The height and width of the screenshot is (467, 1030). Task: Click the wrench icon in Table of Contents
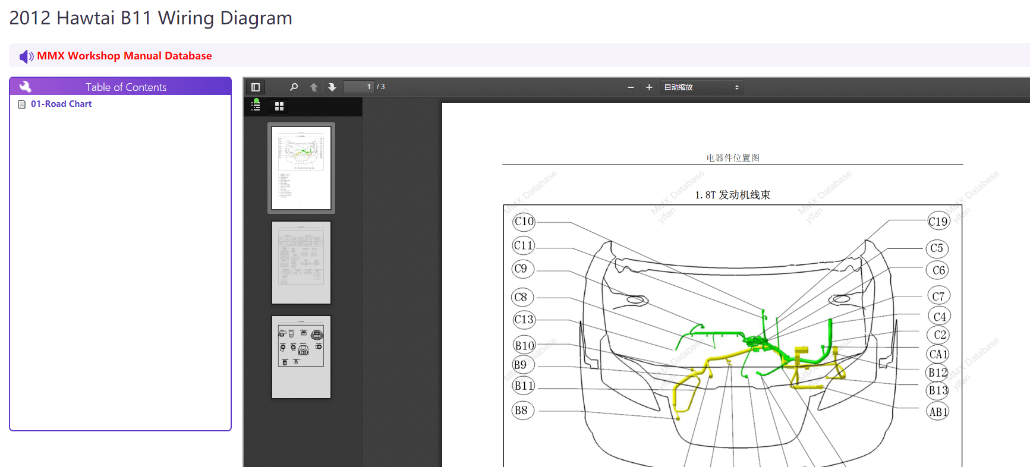tap(25, 87)
